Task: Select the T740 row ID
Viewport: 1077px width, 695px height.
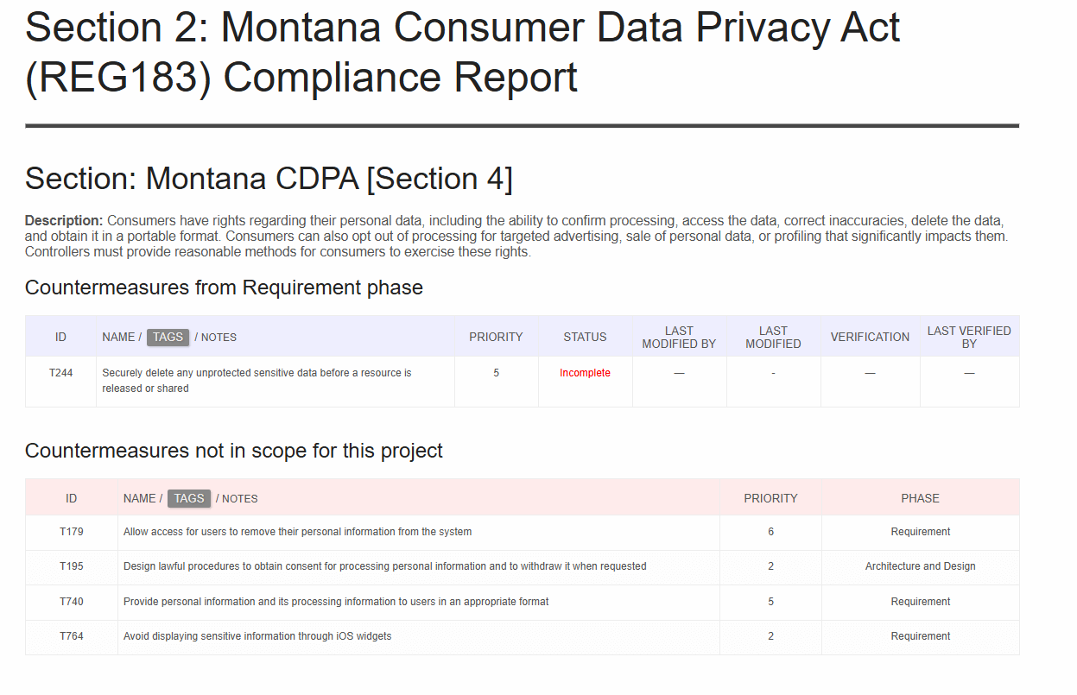Action: pos(72,602)
